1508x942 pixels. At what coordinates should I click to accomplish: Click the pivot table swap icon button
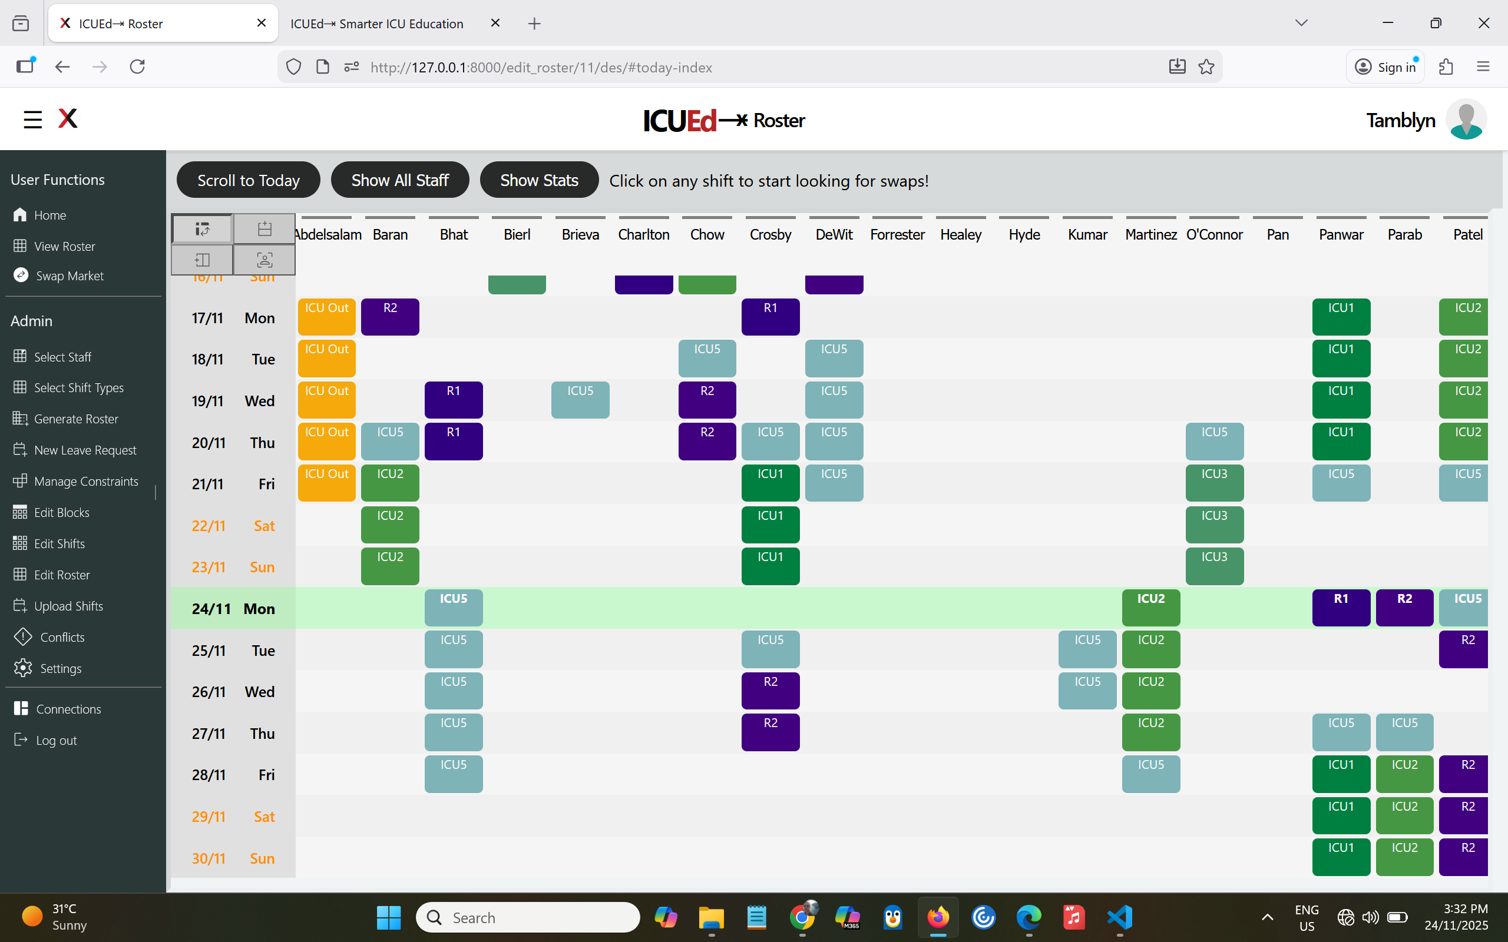[202, 228]
